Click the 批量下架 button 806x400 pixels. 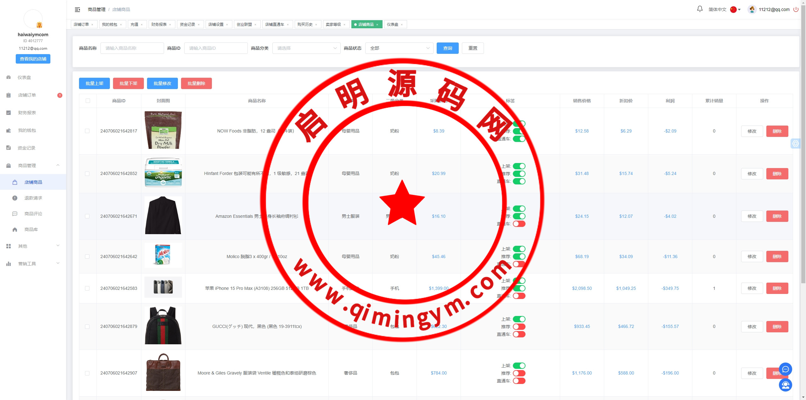coord(128,83)
